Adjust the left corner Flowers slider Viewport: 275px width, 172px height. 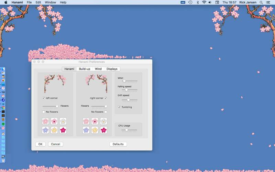pos(50,106)
